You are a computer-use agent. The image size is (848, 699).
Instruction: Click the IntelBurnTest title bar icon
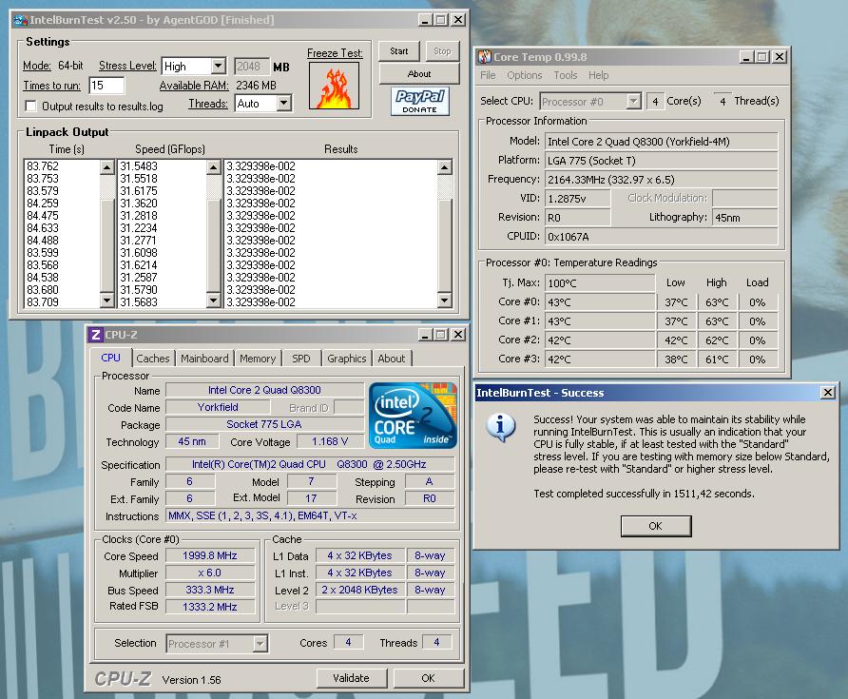click(x=21, y=20)
